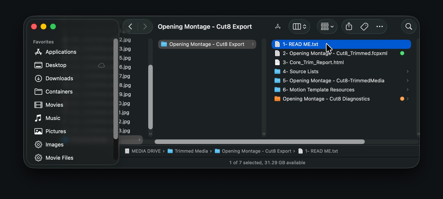Open the More actions ellipsis menu

pyautogui.click(x=380, y=26)
